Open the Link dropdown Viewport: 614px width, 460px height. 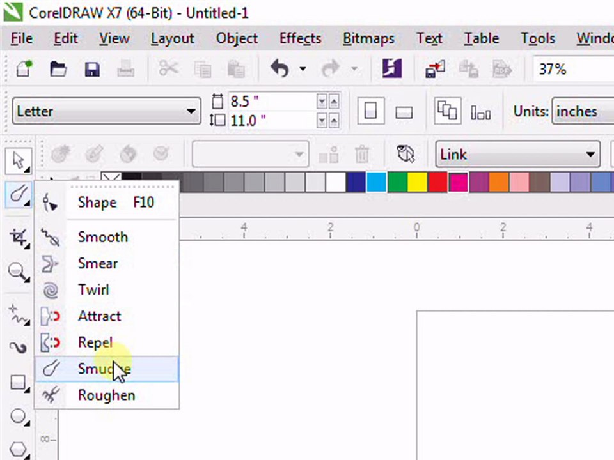coord(517,154)
